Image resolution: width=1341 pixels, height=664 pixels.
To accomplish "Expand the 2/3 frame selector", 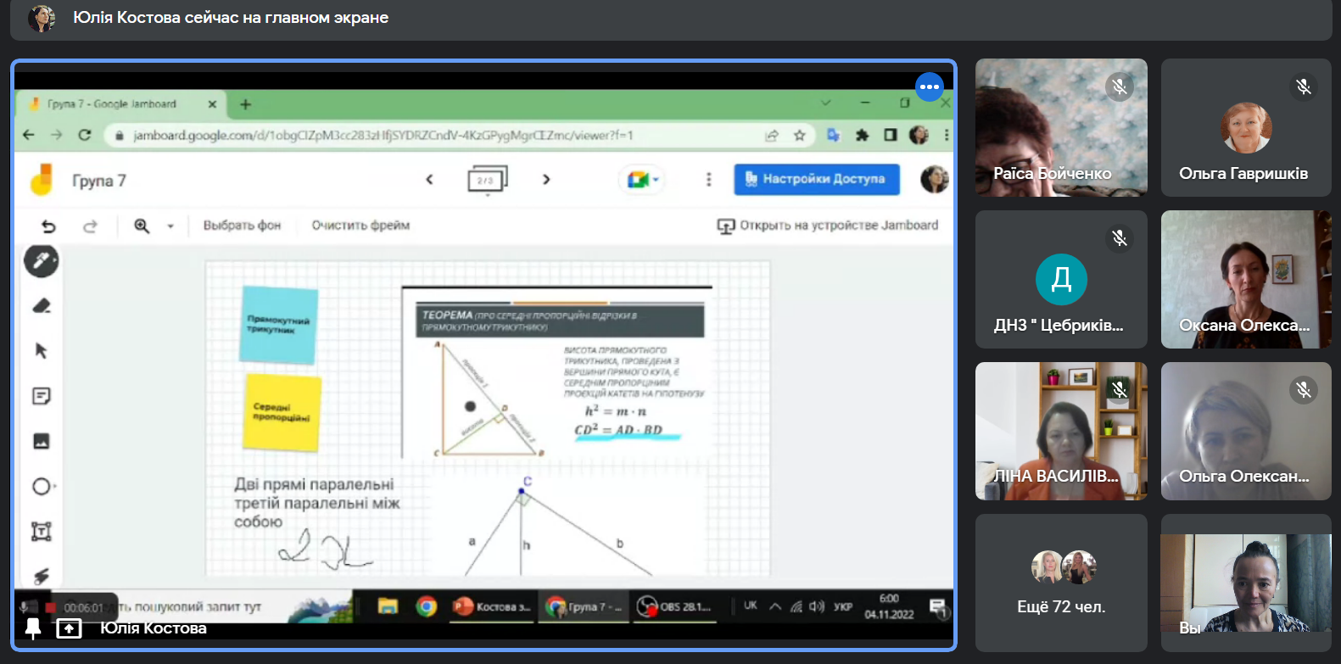I will click(487, 181).
